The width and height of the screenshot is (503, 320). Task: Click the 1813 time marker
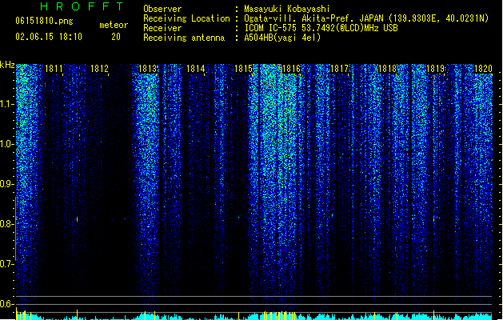pyautogui.click(x=147, y=69)
